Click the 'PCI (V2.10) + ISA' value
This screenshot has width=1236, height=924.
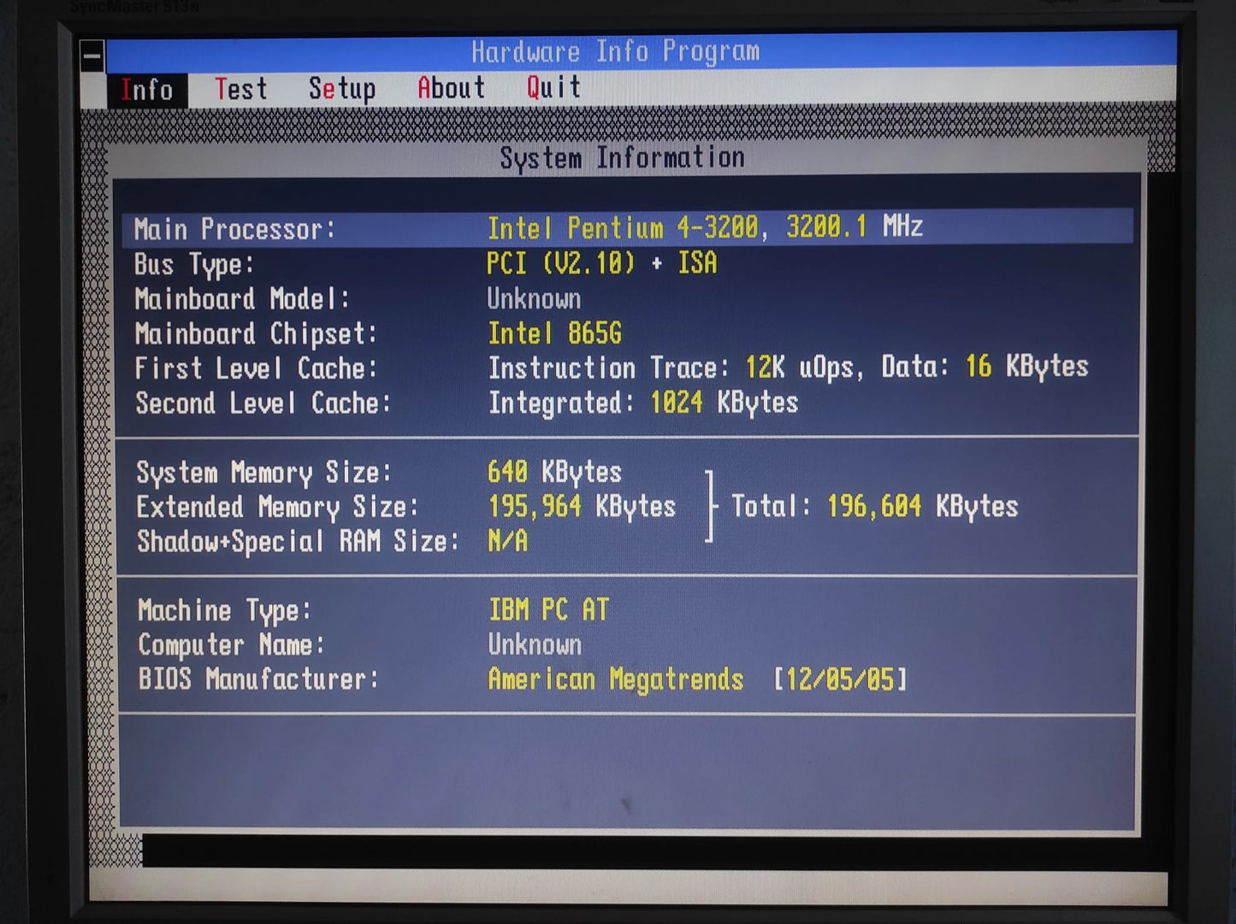(602, 262)
